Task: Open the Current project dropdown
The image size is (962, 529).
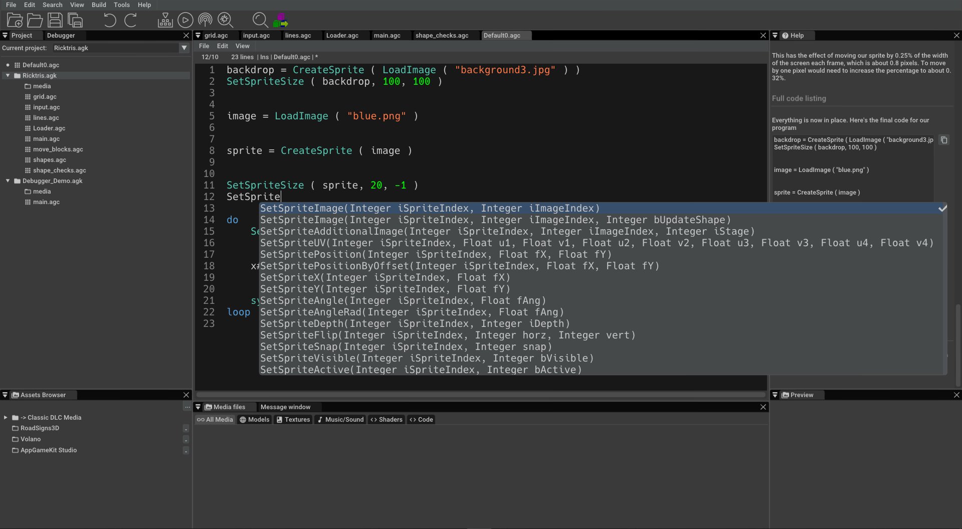Action: pyautogui.click(x=184, y=48)
